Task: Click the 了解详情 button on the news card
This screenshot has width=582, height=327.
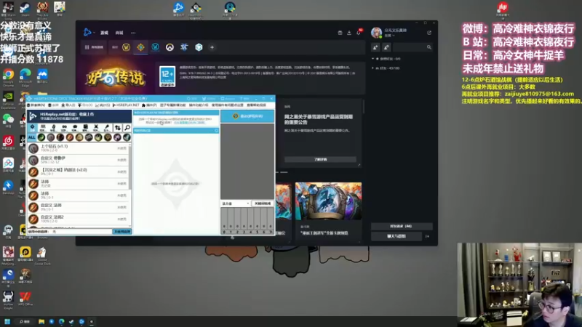Action: [320, 159]
